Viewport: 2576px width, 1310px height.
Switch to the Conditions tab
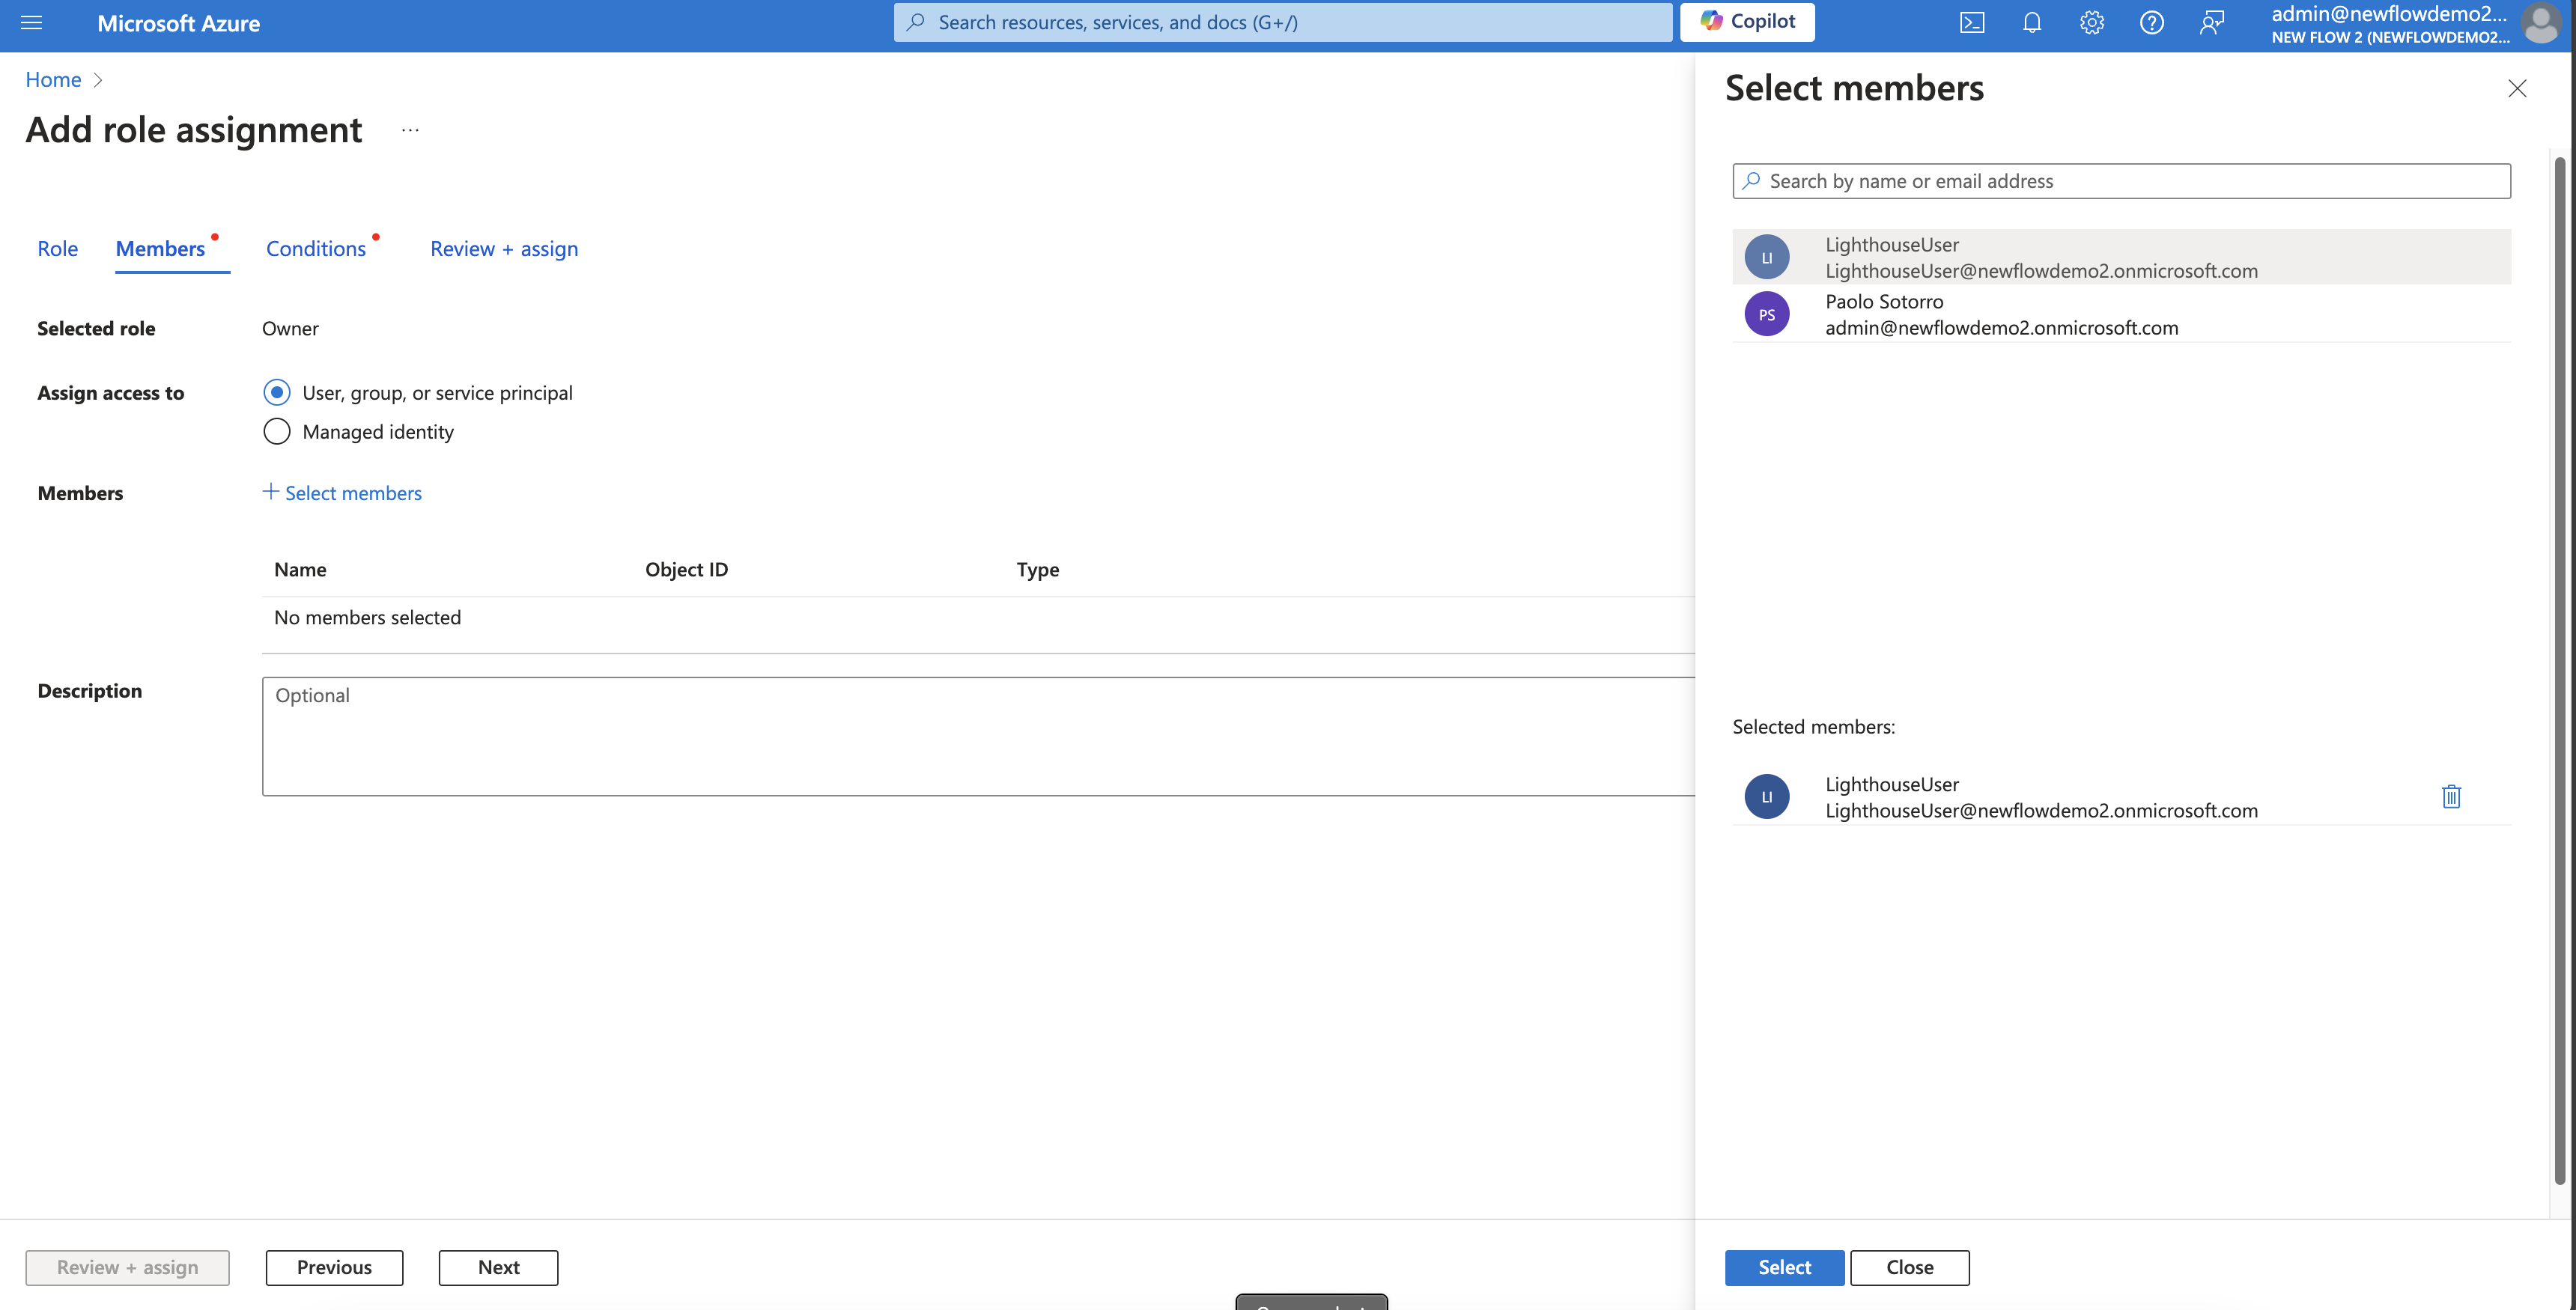click(316, 248)
